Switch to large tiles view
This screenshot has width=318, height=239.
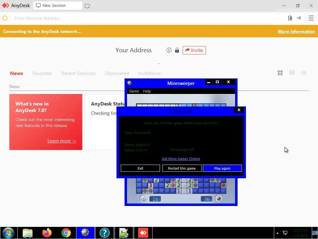point(280,73)
